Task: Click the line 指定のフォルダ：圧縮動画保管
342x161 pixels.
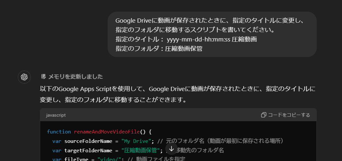Action: (x=159, y=48)
